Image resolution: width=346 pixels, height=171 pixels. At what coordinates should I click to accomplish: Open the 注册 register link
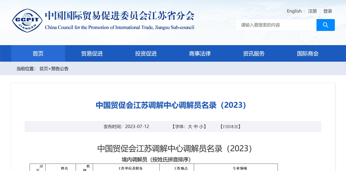(313, 11)
